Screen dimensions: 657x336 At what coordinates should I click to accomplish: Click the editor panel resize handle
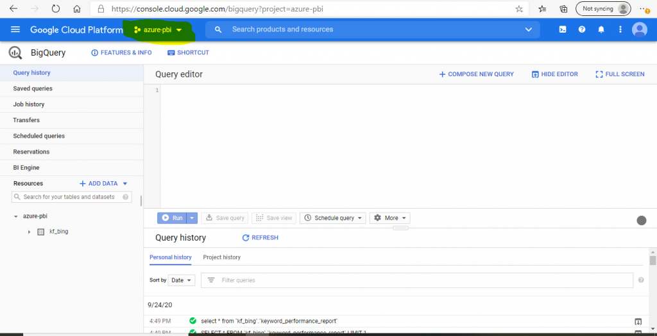[x=400, y=228]
